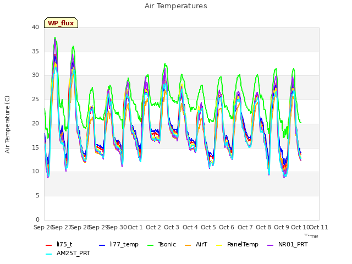Click the purple NR01_PRT legend color marker
Image resolution: width=352 pixels, height=264 pixels.
[x=270, y=245]
